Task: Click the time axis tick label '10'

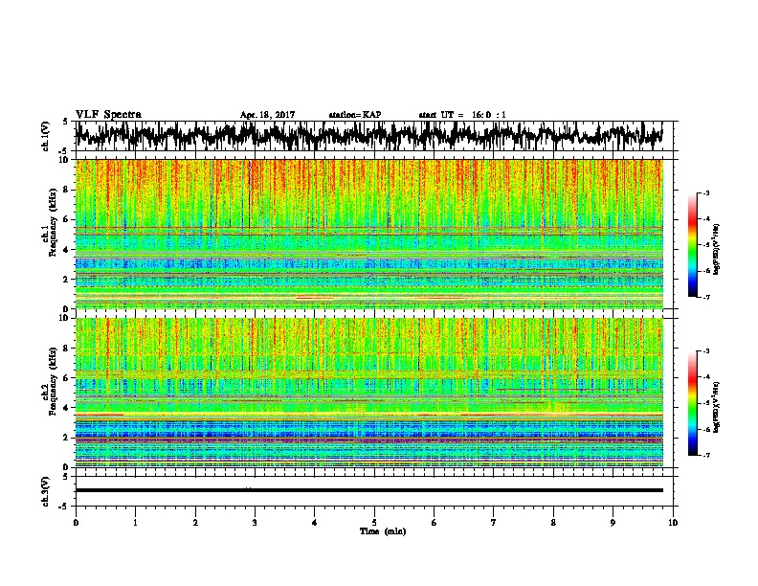Action: click(673, 523)
